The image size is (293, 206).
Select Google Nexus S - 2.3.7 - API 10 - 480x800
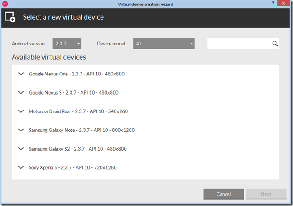coord(74,93)
